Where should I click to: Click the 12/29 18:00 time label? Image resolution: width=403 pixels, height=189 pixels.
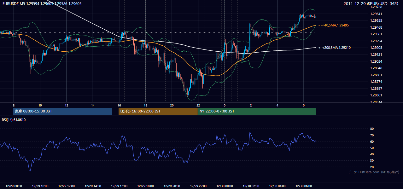coord(145,186)
